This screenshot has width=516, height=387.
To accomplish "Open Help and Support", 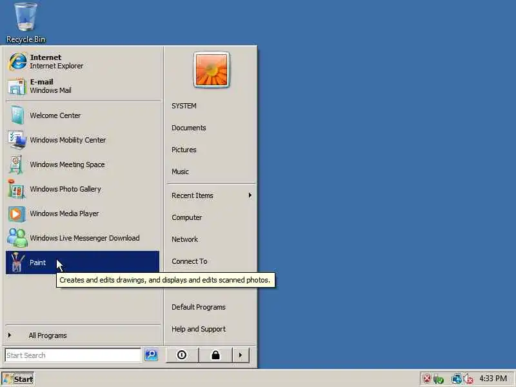I will pyautogui.click(x=211, y=329).
